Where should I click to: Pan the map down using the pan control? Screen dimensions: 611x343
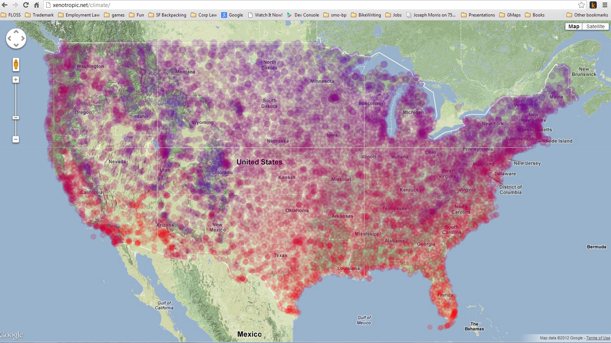(16, 45)
